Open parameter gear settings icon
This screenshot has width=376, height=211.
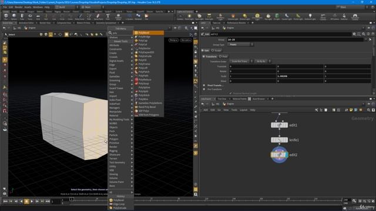point(354,34)
